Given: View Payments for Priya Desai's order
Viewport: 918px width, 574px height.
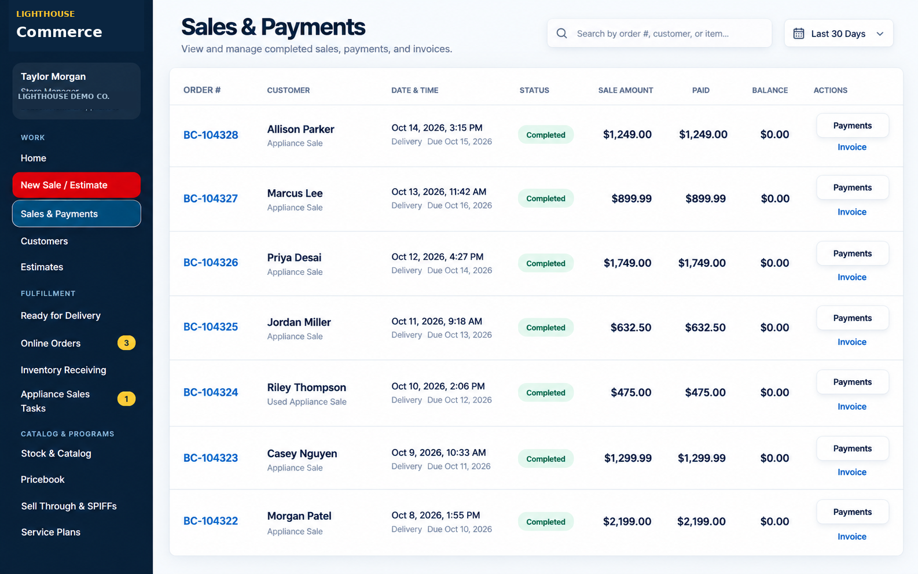Looking at the screenshot, I should pos(853,253).
